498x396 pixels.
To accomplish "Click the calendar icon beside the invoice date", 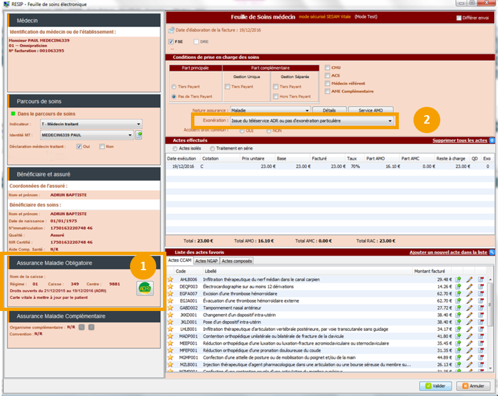I will point(170,29).
